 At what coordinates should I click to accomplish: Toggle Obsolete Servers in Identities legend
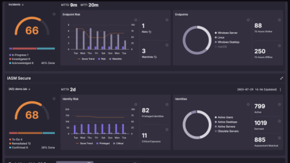(227, 131)
